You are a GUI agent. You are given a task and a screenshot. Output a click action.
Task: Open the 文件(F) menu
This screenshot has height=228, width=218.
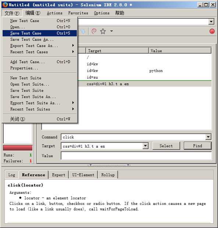pos(12,13)
